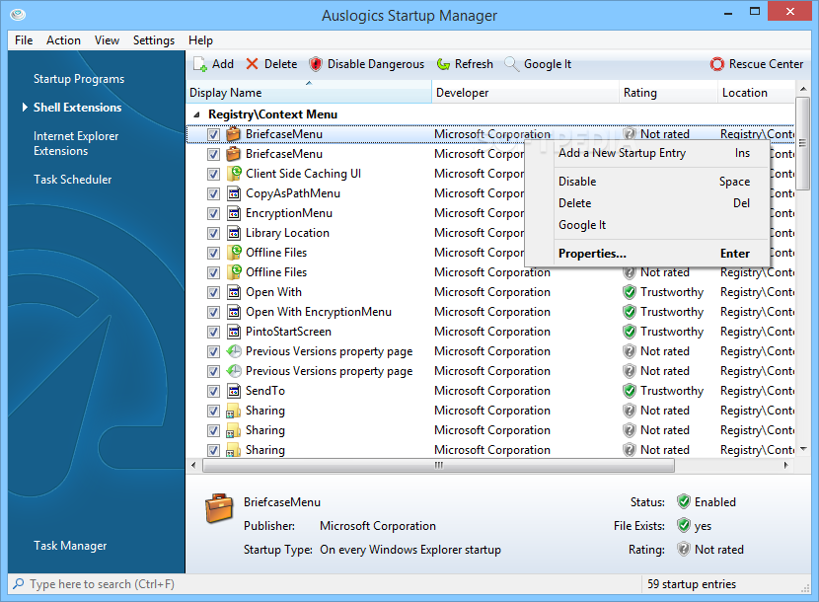This screenshot has width=819, height=602.
Task: Uncheck the SendTo checkbox
Action: point(213,392)
